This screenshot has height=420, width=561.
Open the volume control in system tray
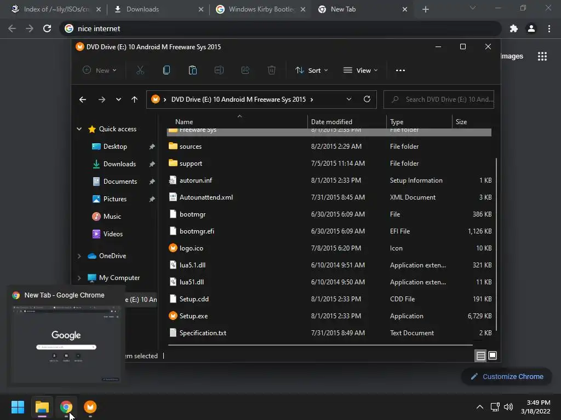[508, 407]
